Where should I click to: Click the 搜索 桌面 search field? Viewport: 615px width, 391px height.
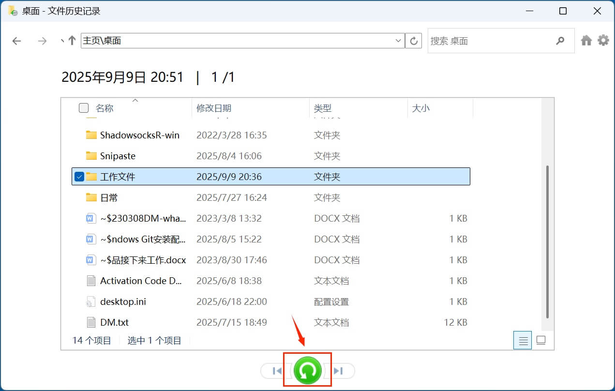tap(489, 41)
